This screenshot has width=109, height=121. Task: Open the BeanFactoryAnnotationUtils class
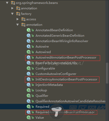[56, 63]
